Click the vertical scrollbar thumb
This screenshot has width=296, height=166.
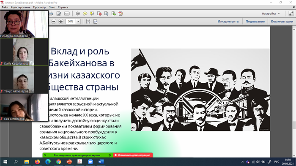click(294, 125)
